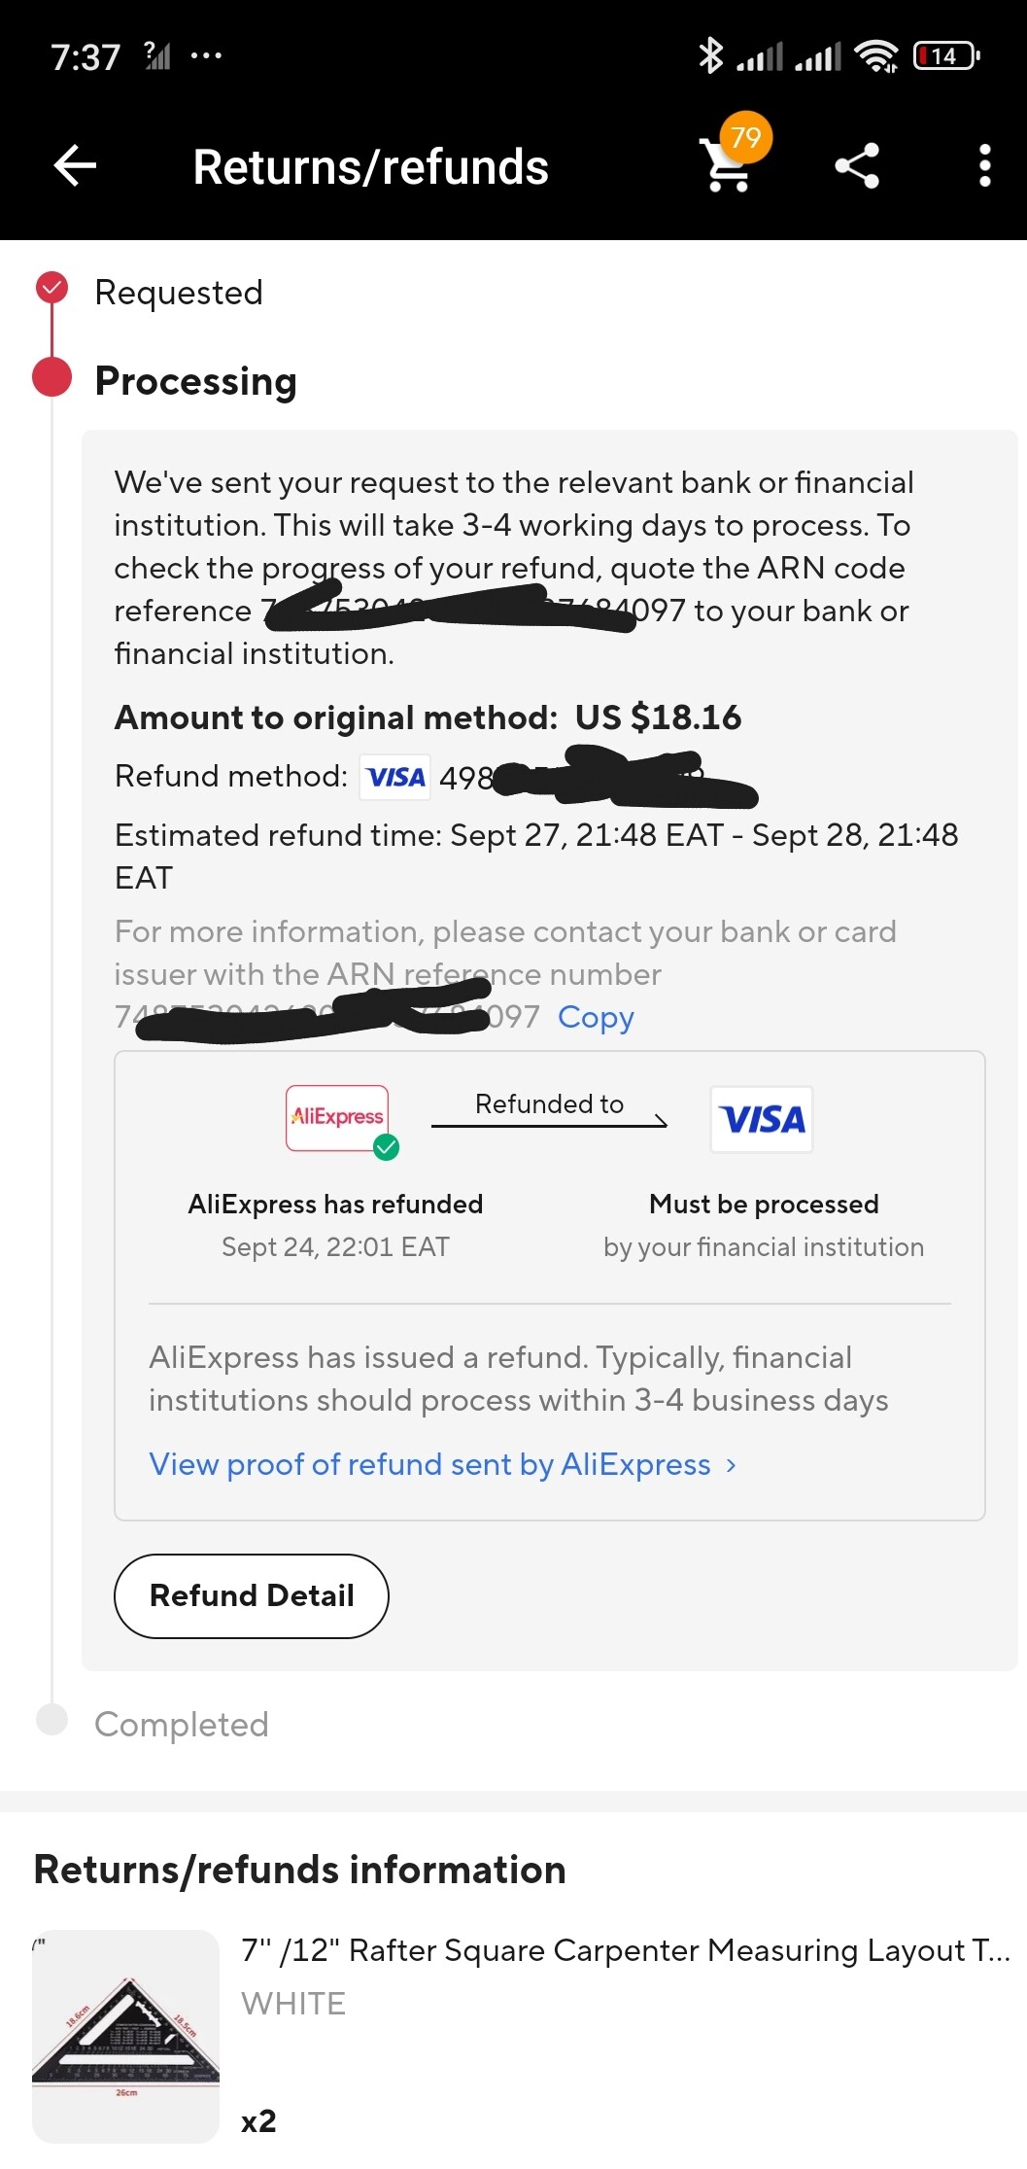Image resolution: width=1027 pixels, height=2169 pixels.
Task: Tap the Requested step checkmark
Action: coord(51,289)
